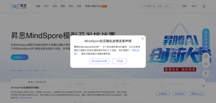Click the 昇思社区活动 card title
Screen dimensions: 216x103
[176, 84]
